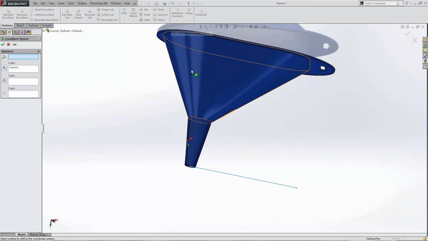Open the PropertyManager tab icon

(x=9, y=32)
